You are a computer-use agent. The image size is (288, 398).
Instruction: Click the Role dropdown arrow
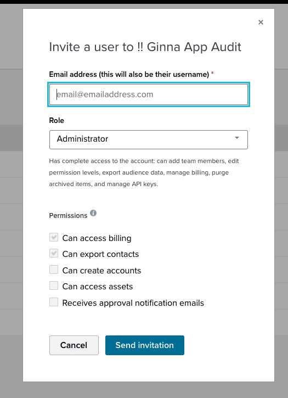click(x=237, y=138)
